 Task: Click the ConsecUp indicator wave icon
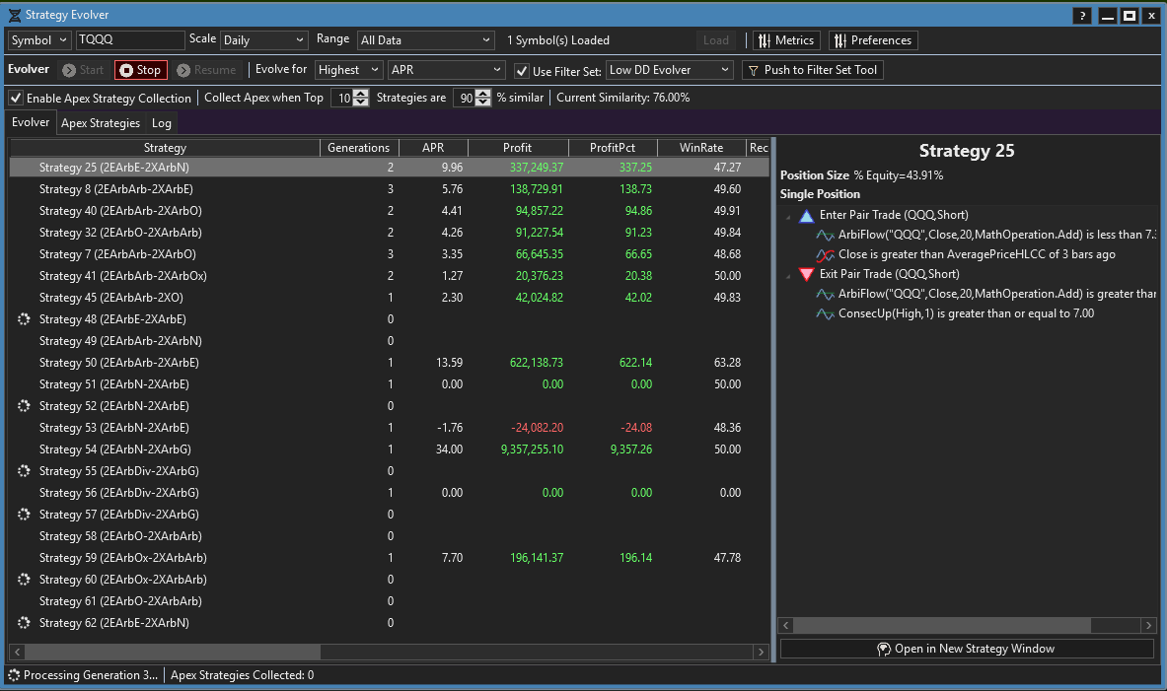pos(825,313)
